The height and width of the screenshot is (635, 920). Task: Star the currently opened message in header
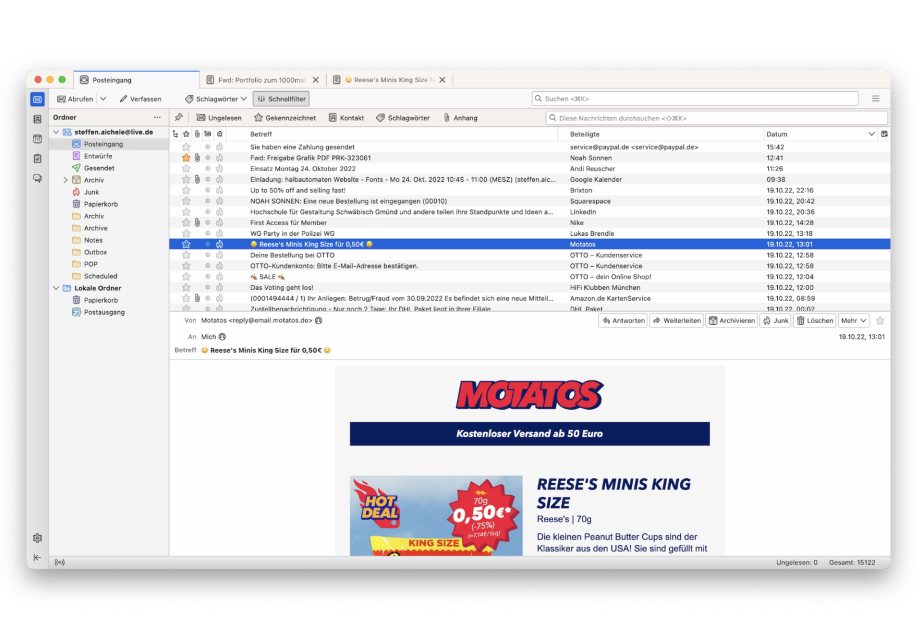coord(880,320)
